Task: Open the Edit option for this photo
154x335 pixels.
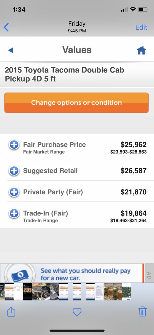Action: coord(141,27)
